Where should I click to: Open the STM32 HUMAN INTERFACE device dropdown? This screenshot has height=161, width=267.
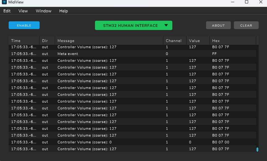[130, 26]
